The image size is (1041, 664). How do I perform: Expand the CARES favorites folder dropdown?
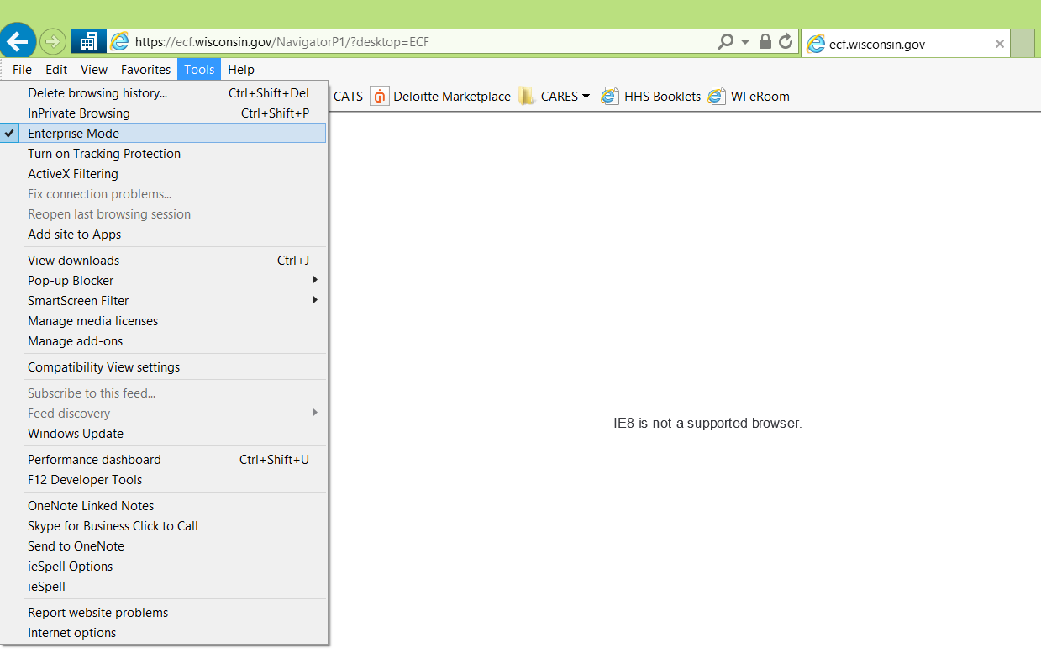pos(586,96)
